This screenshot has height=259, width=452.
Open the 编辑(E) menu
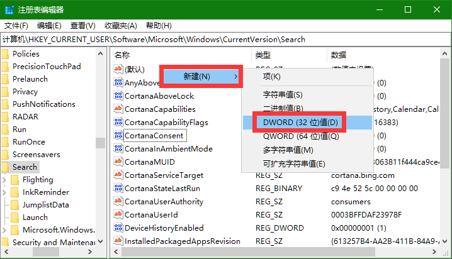(49, 26)
